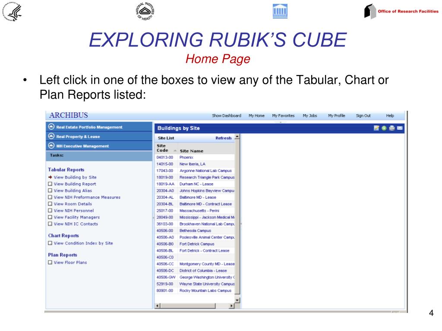Click the HHS eagle logo
The width and height of the screenshot is (442, 331).
click(x=13, y=12)
